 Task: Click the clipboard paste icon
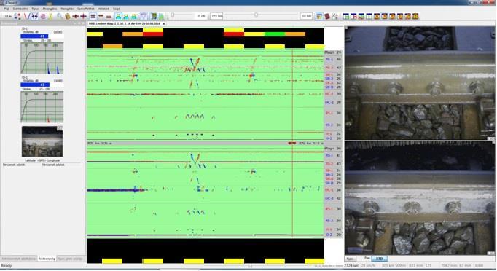coord(68,16)
